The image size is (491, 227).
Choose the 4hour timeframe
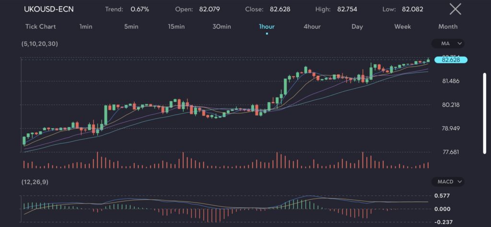312,26
